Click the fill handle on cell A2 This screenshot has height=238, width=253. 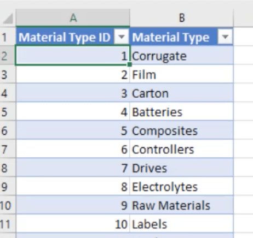pos(129,64)
